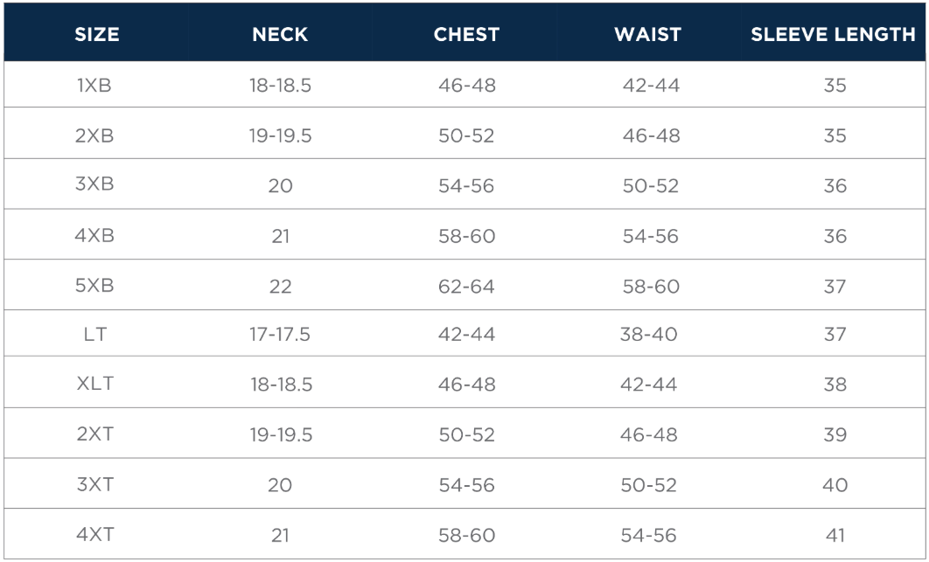Click the NECK column header

pos(280,35)
